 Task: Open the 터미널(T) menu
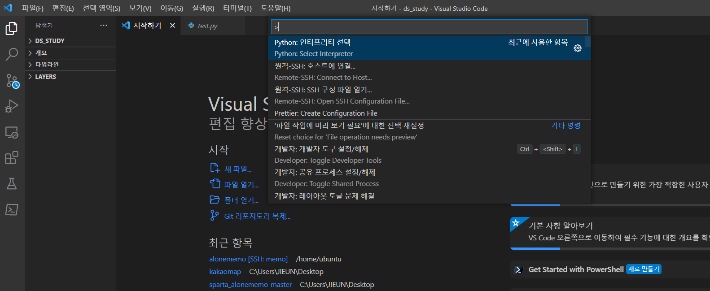(237, 9)
